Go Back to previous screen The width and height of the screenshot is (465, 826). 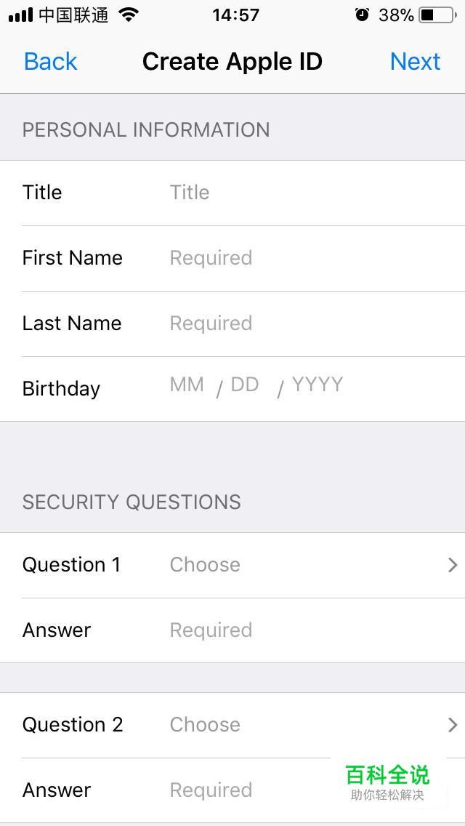click(50, 62)
